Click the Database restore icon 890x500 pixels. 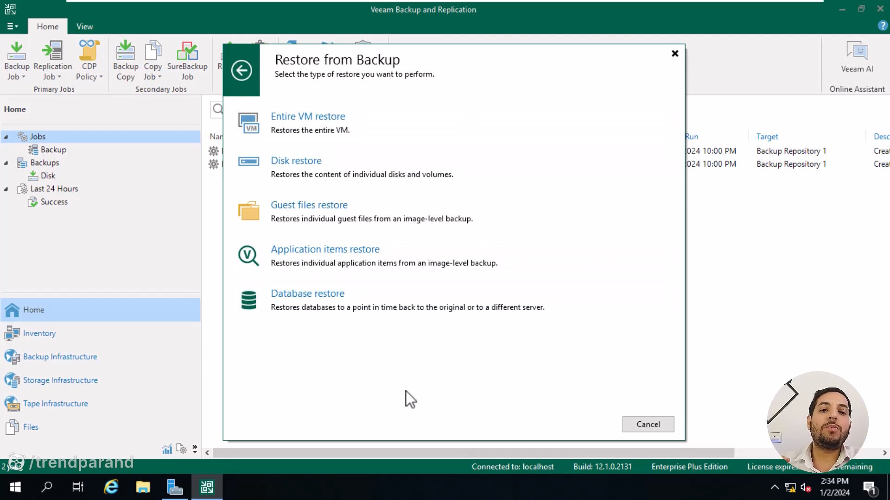coord(249,300)
